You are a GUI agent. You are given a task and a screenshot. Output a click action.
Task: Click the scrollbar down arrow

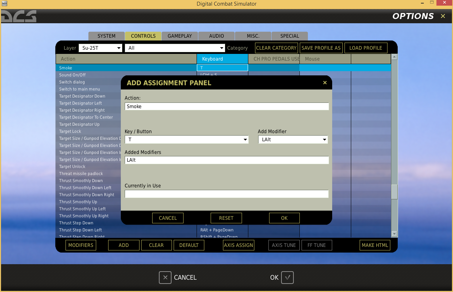395,234
